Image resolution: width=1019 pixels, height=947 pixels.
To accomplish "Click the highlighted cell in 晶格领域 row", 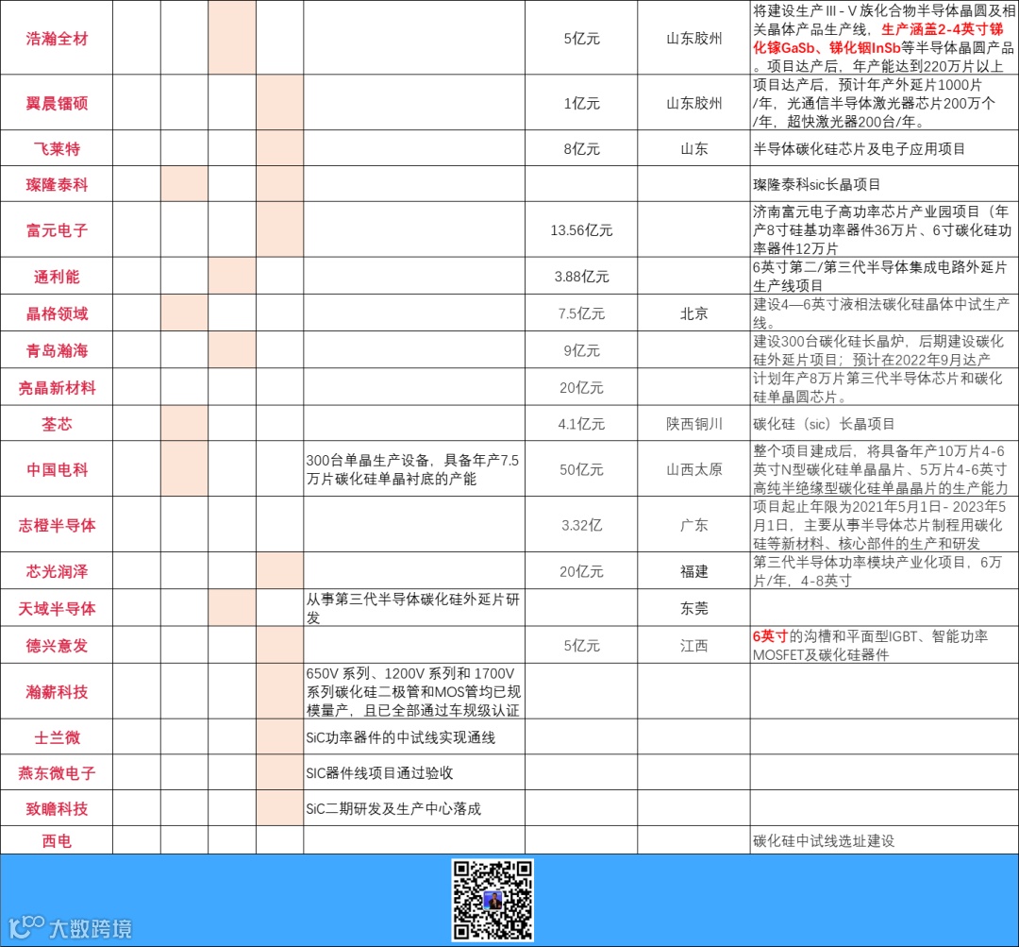I will 184,313.
